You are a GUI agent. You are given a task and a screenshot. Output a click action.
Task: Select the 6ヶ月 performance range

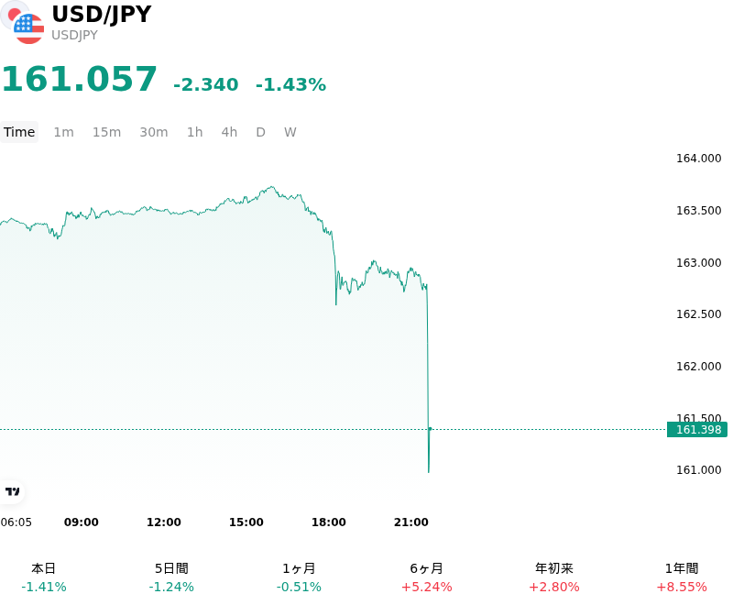click(426, 577)
